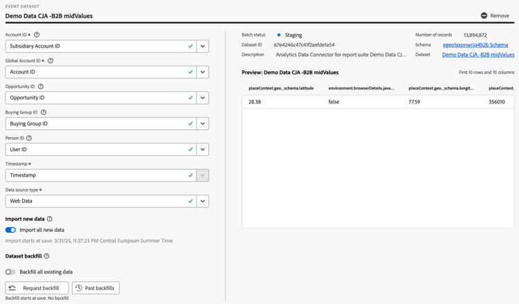Open help icon next to Opportunity ID
The width and height of the screenshot is (519, 304).
point(41,87)
